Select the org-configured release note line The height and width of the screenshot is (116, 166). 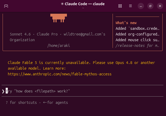(137, 34)
